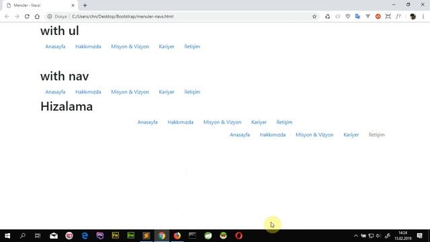Select Kariyer in the with nav menu

(167, 92)
